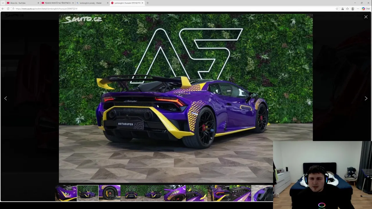372x209 pixels.
Task: Open the browser settings and more menu
Action: [358, 9]
